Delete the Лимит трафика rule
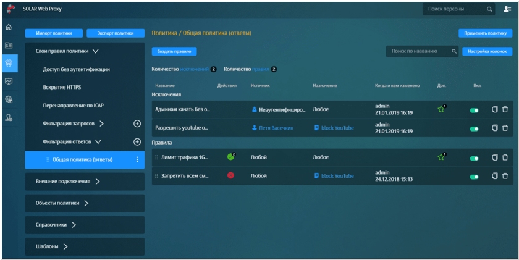The width and height of the screenshot is (519, 260). [505, 157]
